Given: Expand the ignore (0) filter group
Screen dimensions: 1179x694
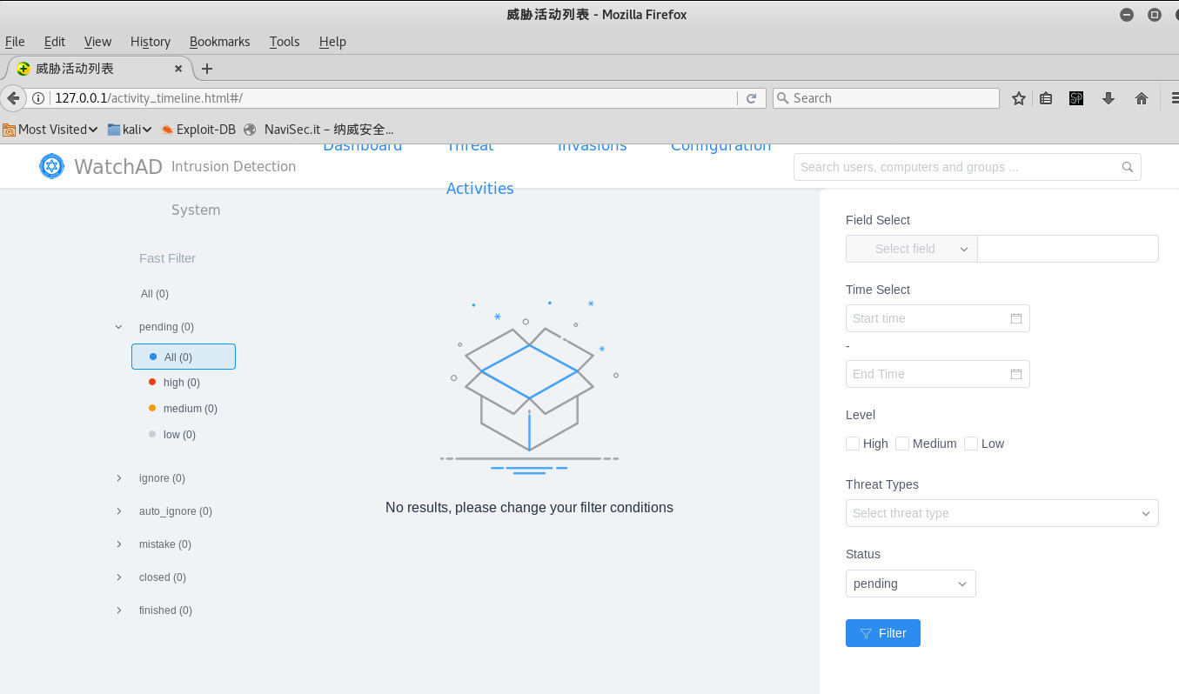Looking at the screenshot, I should [x=119, y=478].
